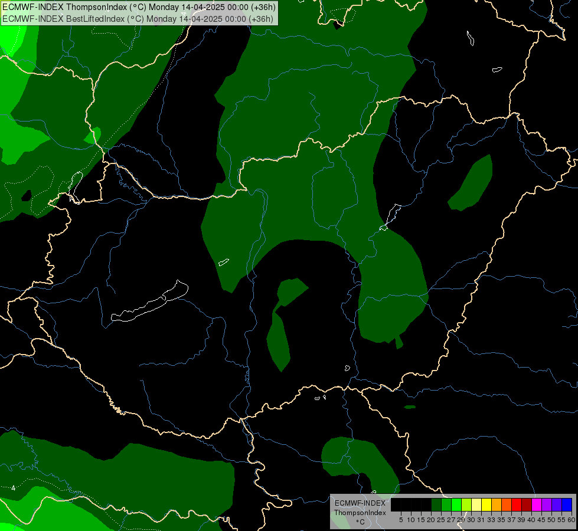Viewport: 578px width, 531px height.
Task: Click the legend tick label 15
Action: coord(421,520)
